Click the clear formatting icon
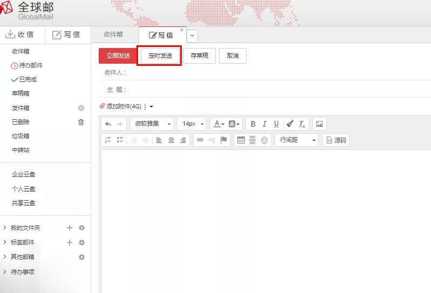The height and width of the screenshot is (293, 431). point(302,124)
